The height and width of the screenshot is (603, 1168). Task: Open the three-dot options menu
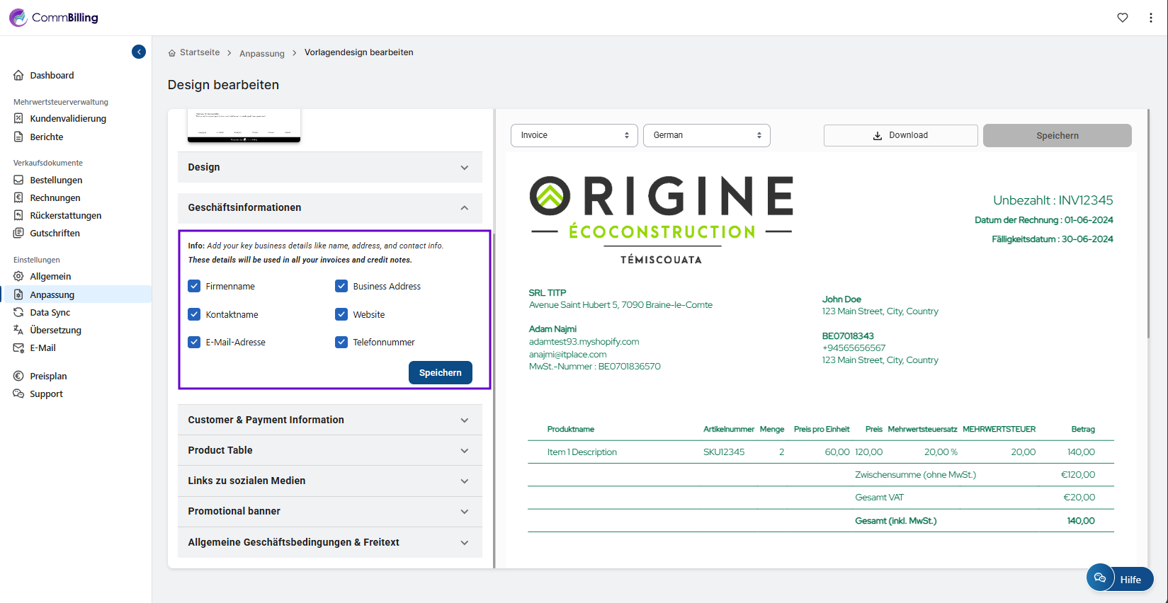[x=1150, y=18]
